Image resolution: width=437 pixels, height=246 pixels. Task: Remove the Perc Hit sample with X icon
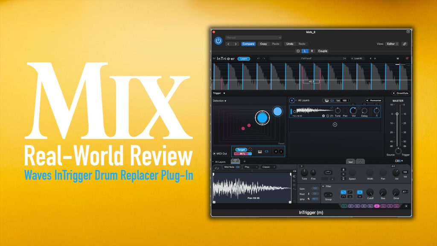323,116
